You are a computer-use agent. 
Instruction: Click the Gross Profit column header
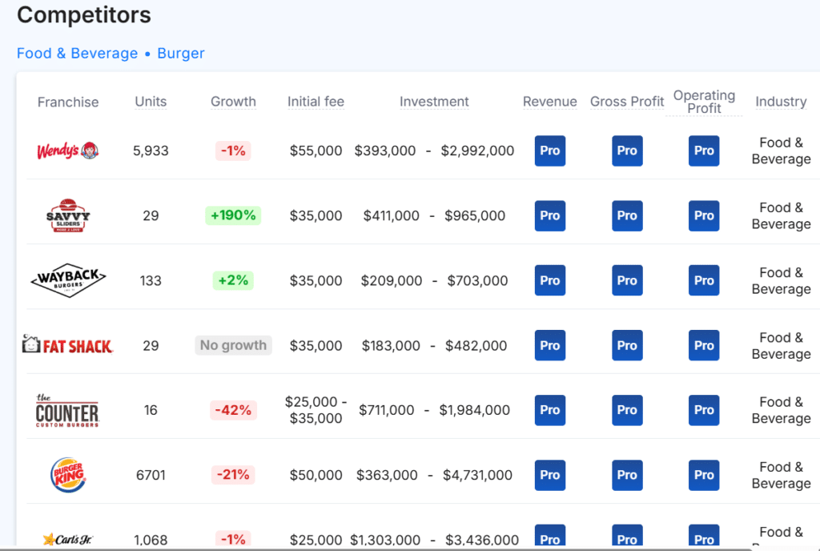tap(627, 102)
